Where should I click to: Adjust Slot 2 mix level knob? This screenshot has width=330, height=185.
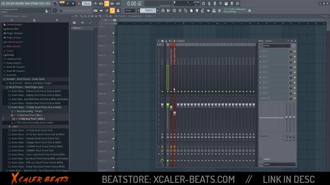click(291, 57)
